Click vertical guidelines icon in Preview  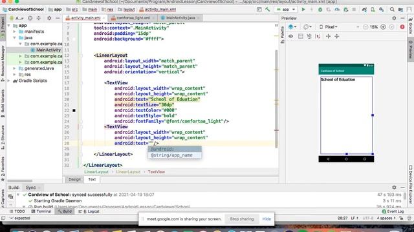pyautogui.click(x=337, y=36)
